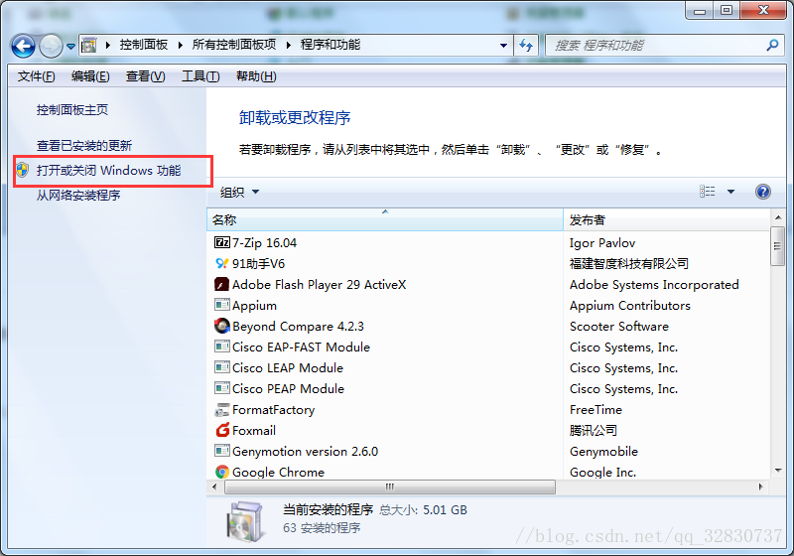
Task: Select 所有控制面板项 breadcrumb segment
Action: pos(234,45)
